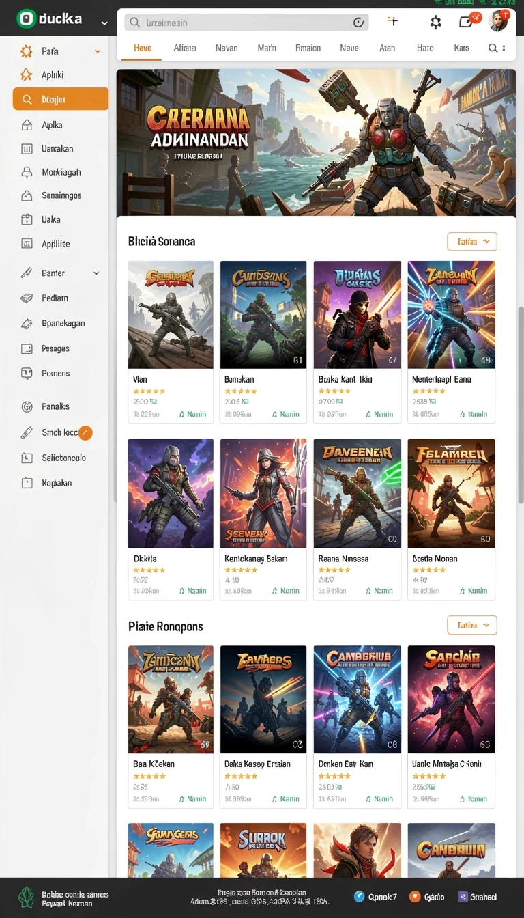Click the Oucka logo icon
This screenshot has height=918, width=524.
coord(26,19)
